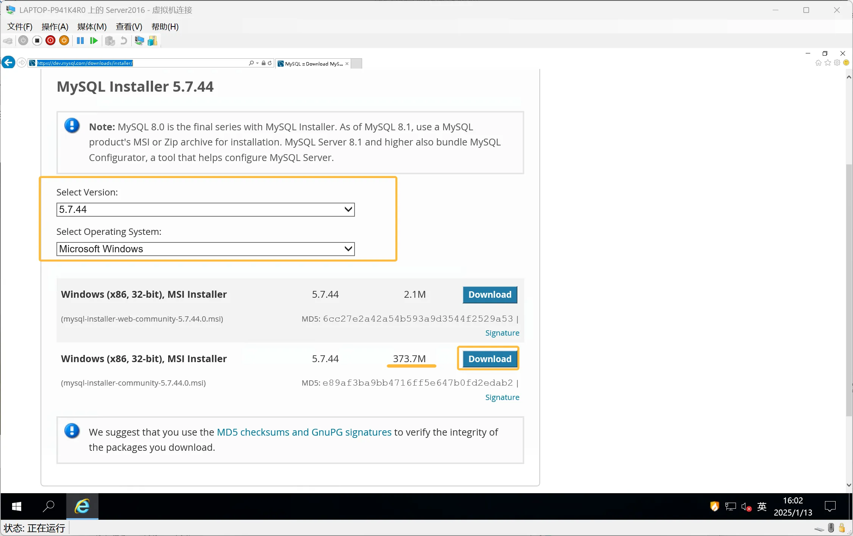
Task: Download the 2.1M web installer
Action: point(490,295)
